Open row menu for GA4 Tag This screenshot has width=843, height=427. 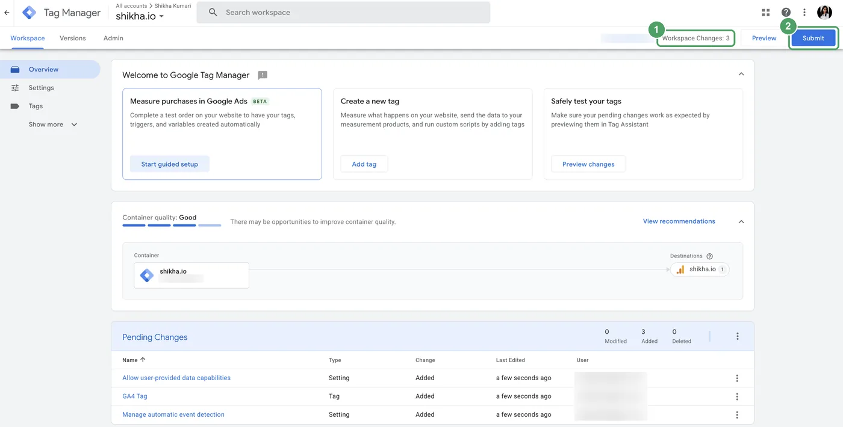(x=737, y=396)
